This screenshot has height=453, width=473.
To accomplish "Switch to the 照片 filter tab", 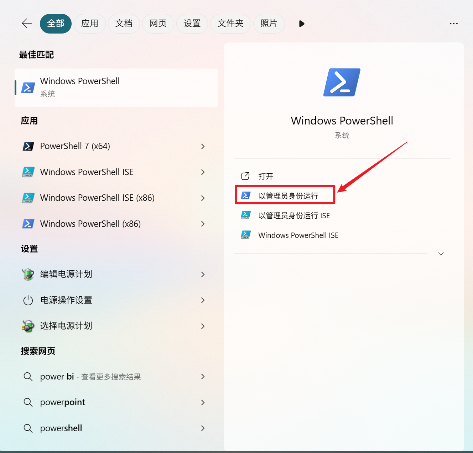I will 269,24.
